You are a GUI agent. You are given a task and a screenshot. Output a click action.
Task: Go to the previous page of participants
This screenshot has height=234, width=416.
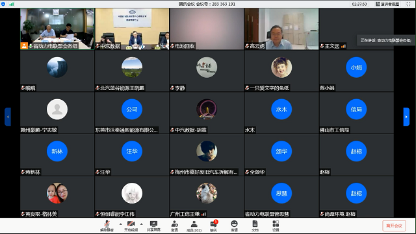(x=8, y=117)
